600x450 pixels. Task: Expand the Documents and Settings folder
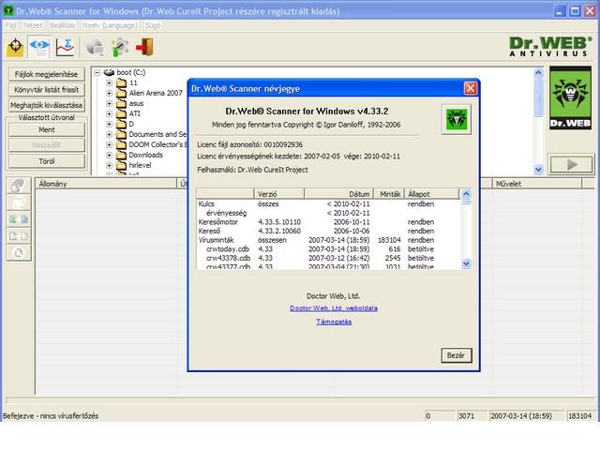click(109, 134)
